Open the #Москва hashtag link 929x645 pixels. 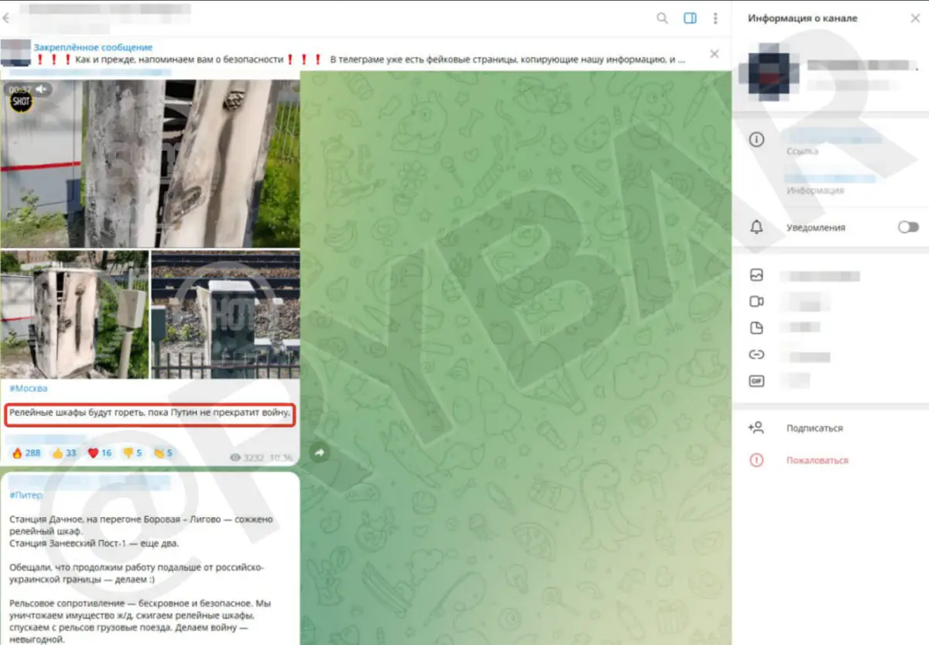(x=29, y=388)
